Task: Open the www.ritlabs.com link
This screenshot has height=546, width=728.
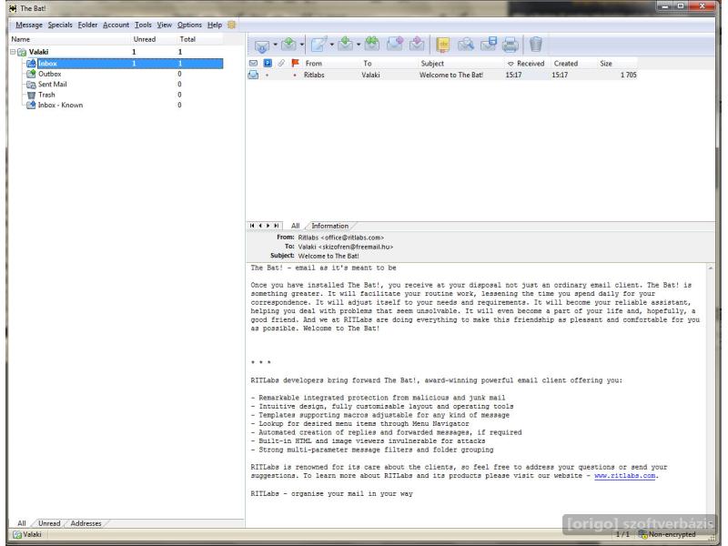Action: pyautogui.click(x=624, y=476)
